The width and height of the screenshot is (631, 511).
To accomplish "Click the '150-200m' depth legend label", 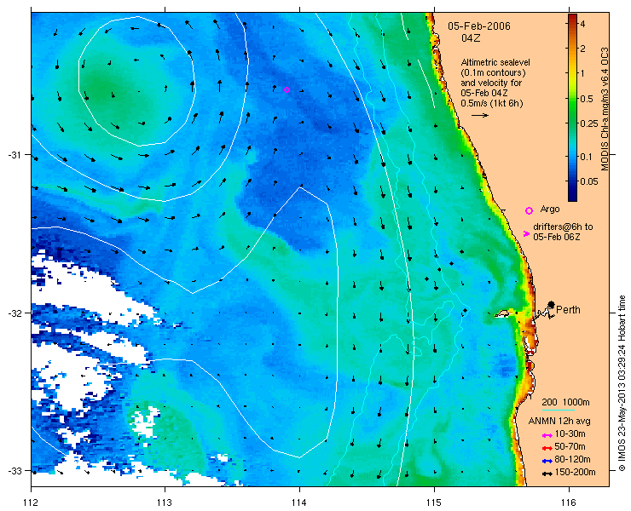I will (575, 473).
